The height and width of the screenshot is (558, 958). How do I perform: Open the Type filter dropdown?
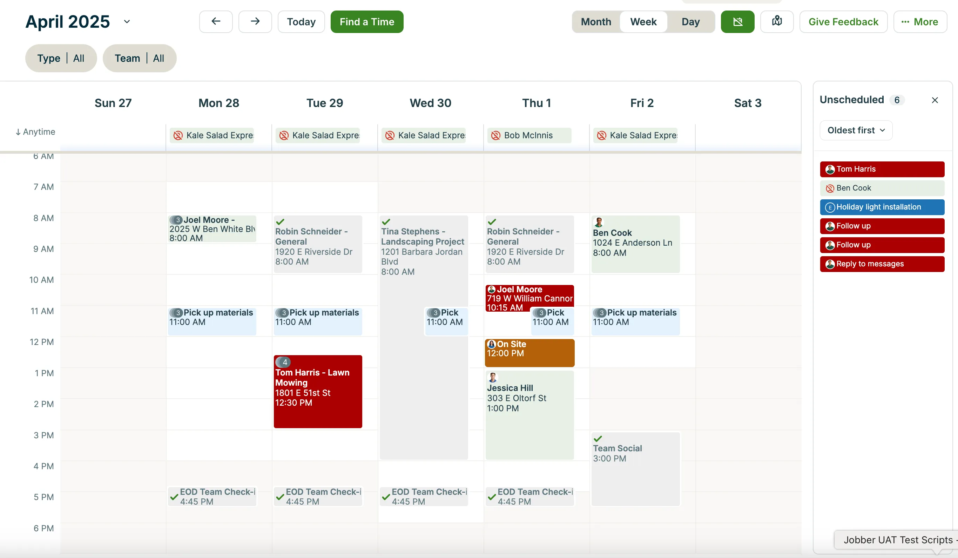tap(61, 58)
